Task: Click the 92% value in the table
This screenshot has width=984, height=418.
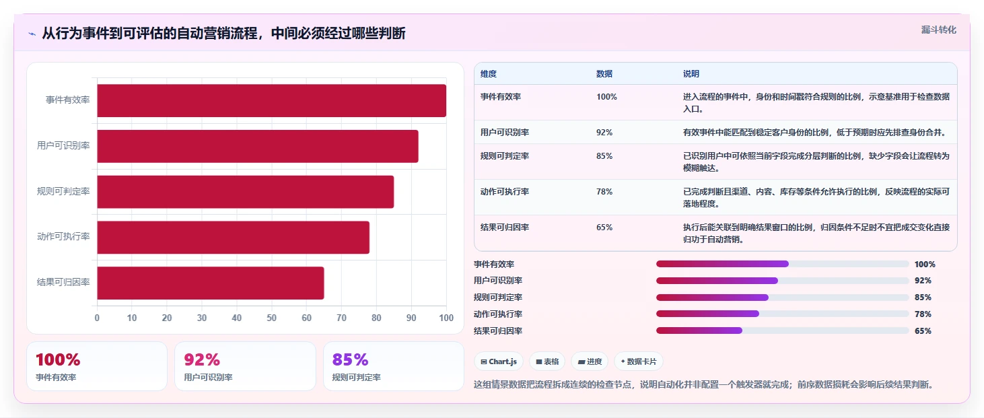Action: [x=604, y=132]
